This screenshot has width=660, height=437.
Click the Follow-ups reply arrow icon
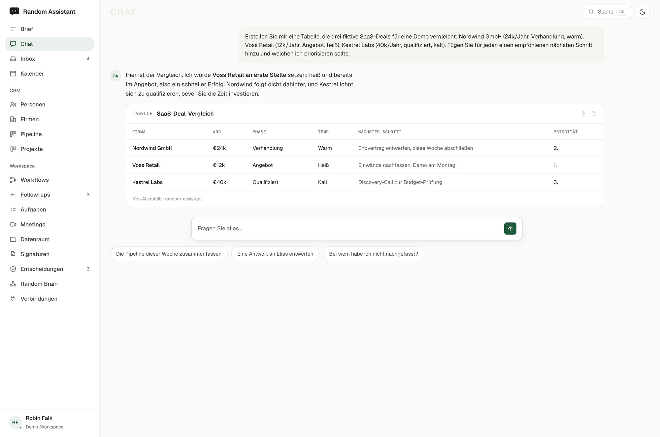(x=13, y=195)
